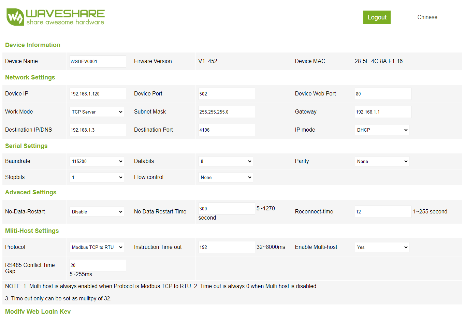Open the Baundrate dropdown
Viewport: 465px width, 314px height.
pyautogui.click(x=97, y=161)
